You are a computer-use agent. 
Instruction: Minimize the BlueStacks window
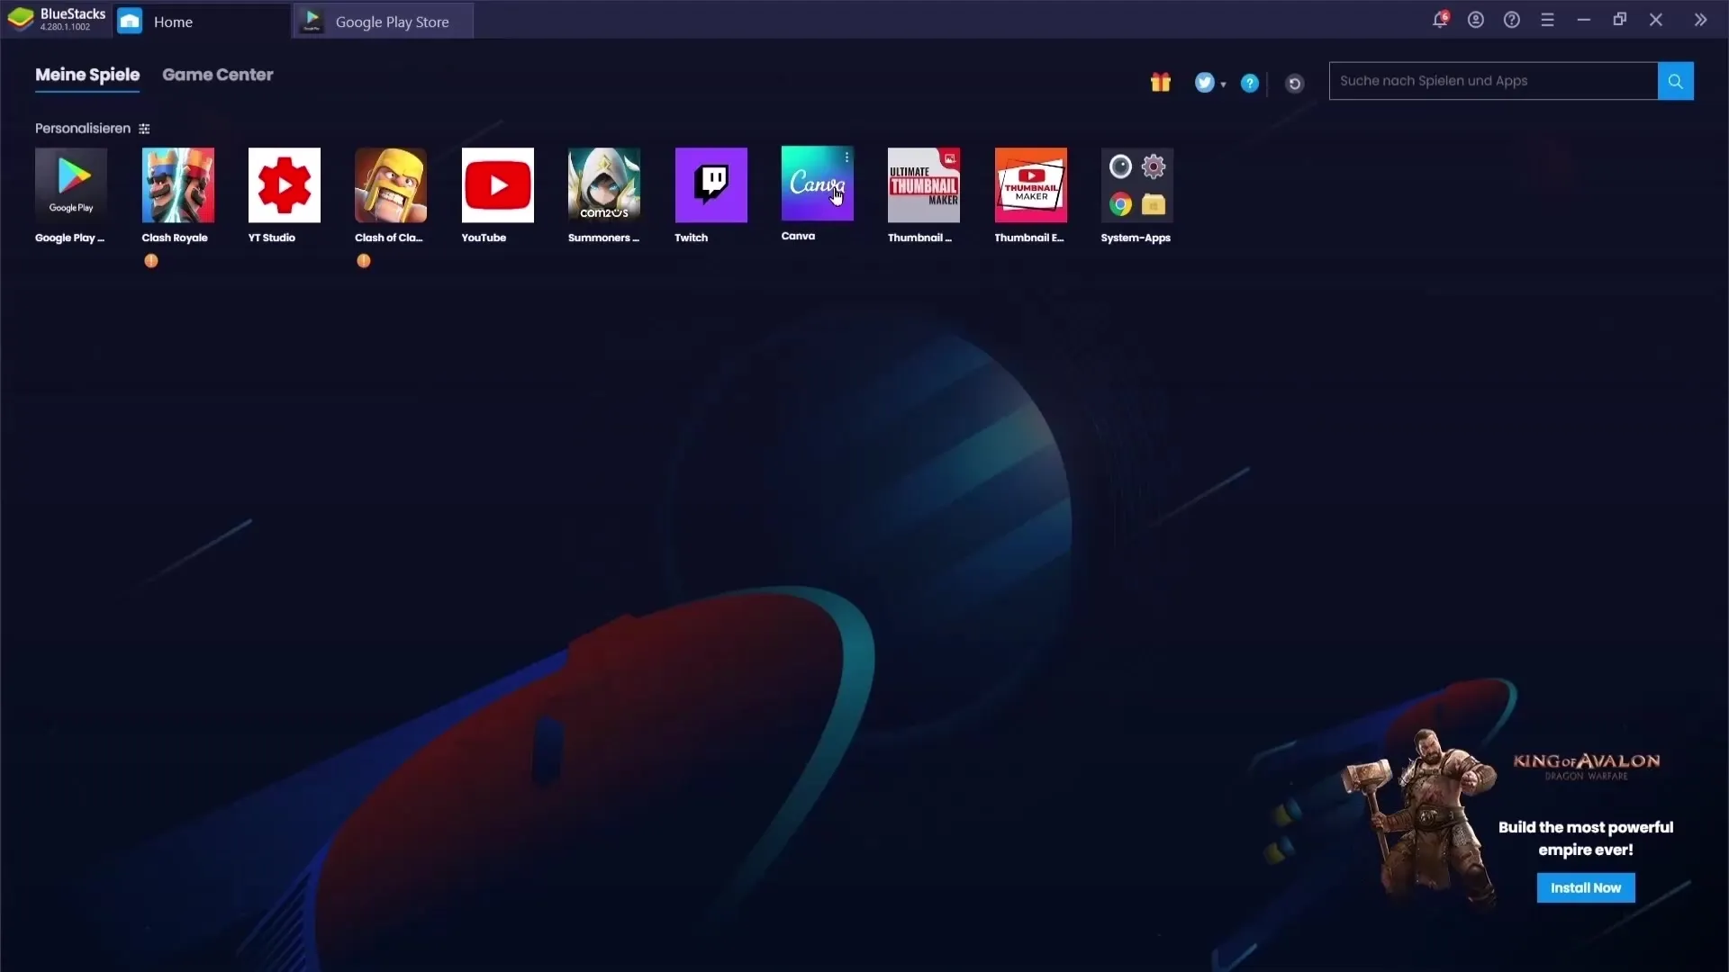point(1584,20)
